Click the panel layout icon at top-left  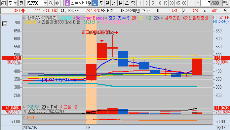[3, 3]
